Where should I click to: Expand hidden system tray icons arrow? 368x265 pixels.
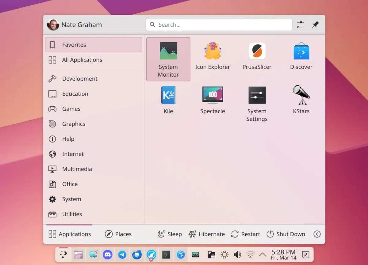coord(262,255)
